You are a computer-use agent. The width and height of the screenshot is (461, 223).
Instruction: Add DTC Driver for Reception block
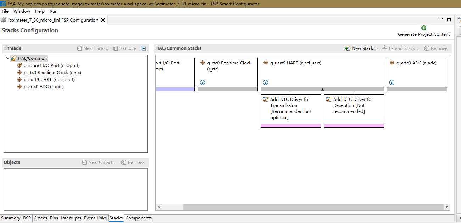pos(354,111)
